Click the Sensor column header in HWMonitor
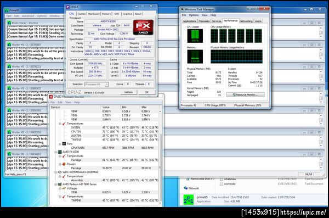This screenshot has height=218, width=329. coord(75,107)
